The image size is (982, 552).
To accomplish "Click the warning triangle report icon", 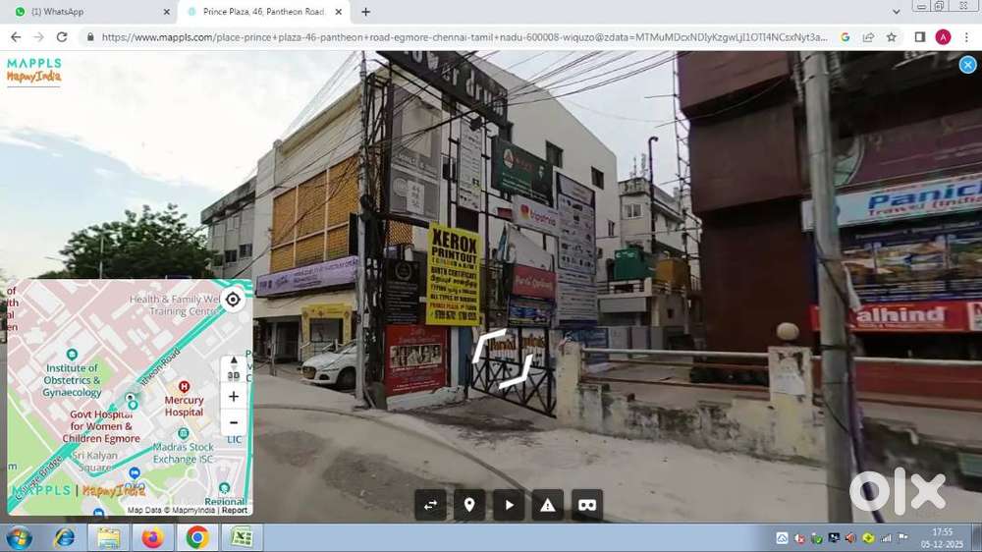I will tap(548, 505).
